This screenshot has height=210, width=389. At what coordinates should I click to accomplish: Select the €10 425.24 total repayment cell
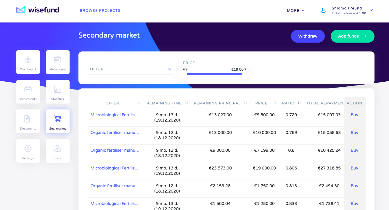(x=329, y=150)
